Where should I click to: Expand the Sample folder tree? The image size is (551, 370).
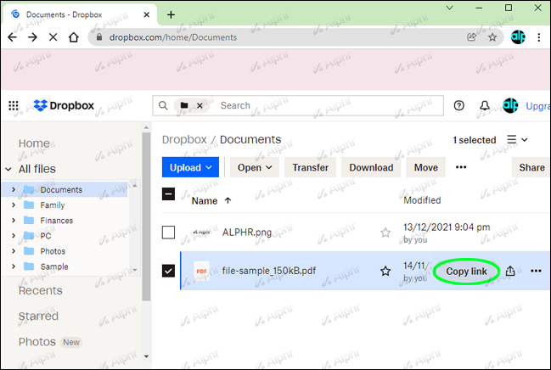click(x=14, y=266)
